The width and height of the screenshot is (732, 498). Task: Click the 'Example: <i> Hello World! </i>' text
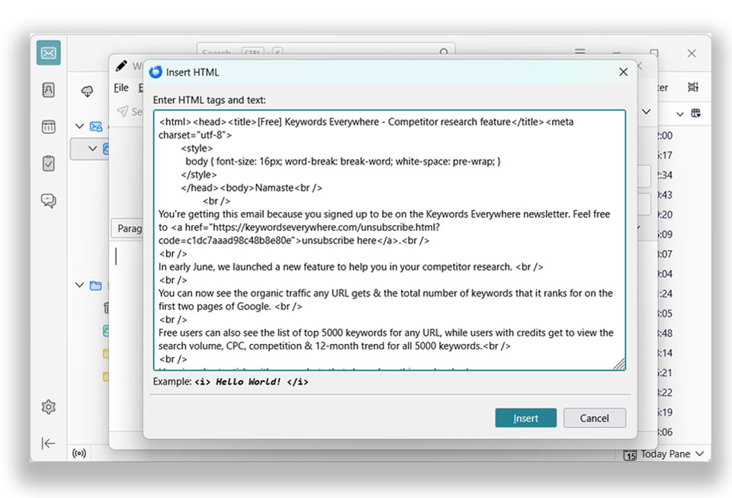230,381
